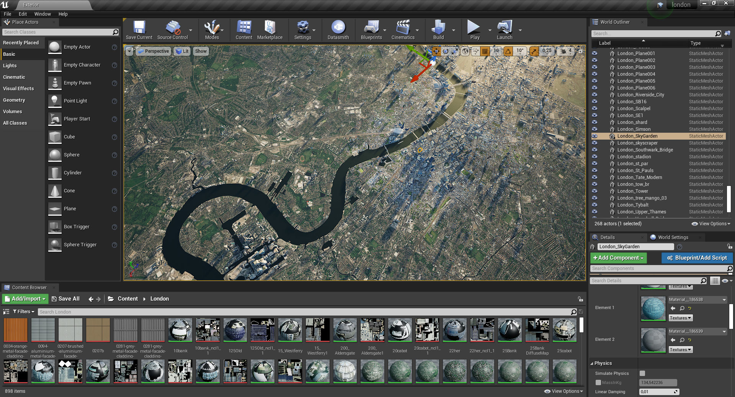Open the Window menu

click(x=42, y=14)
